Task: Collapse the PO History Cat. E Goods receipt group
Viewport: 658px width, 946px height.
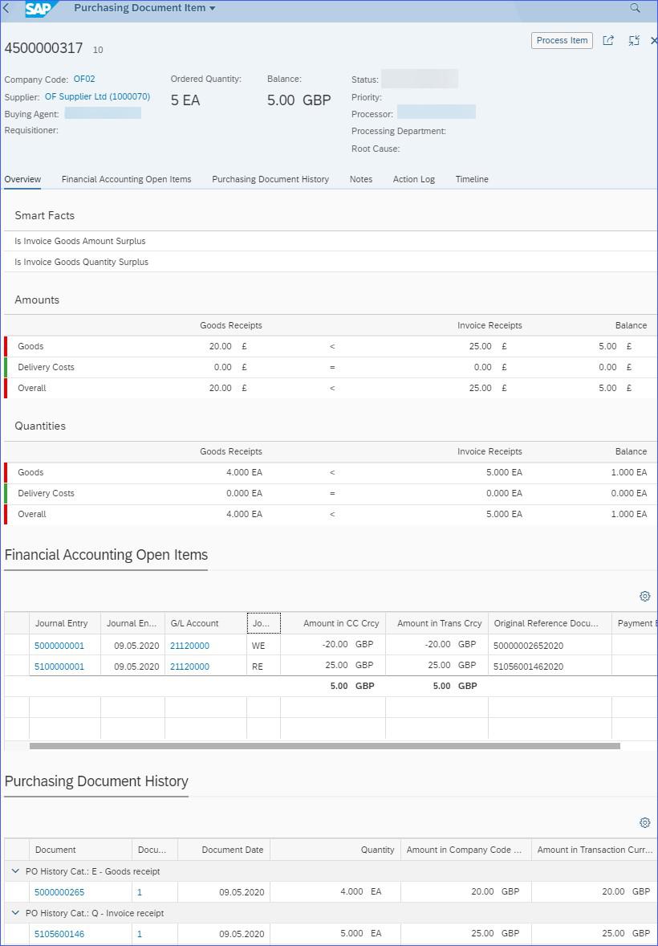Action: [x=15, y=871]
